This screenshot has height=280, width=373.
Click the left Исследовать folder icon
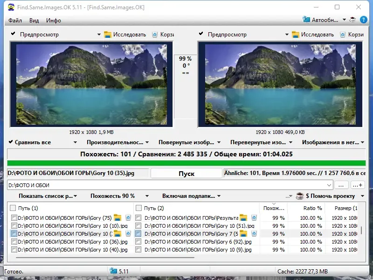coord(108,35)
